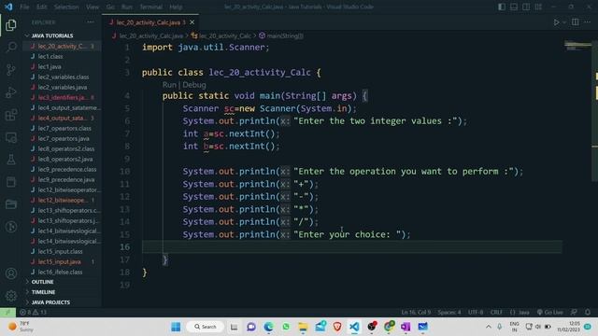Viewport: 598px width, 336px height.
Task: Open the Edit menu
Action: click(x=41, y=7)
